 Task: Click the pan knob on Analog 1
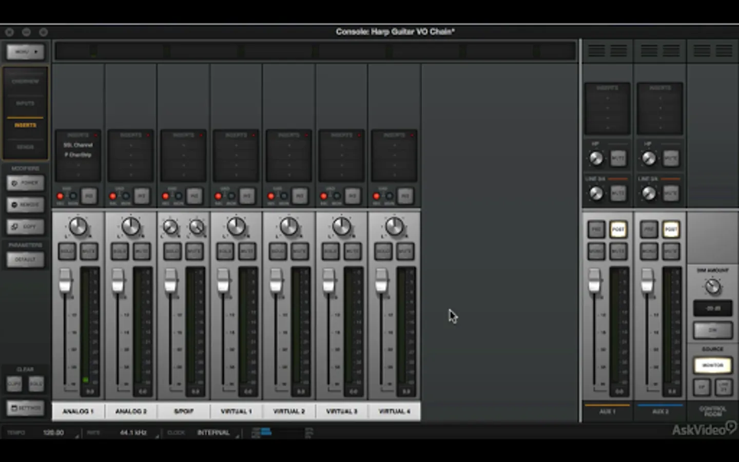pos(78,226)
